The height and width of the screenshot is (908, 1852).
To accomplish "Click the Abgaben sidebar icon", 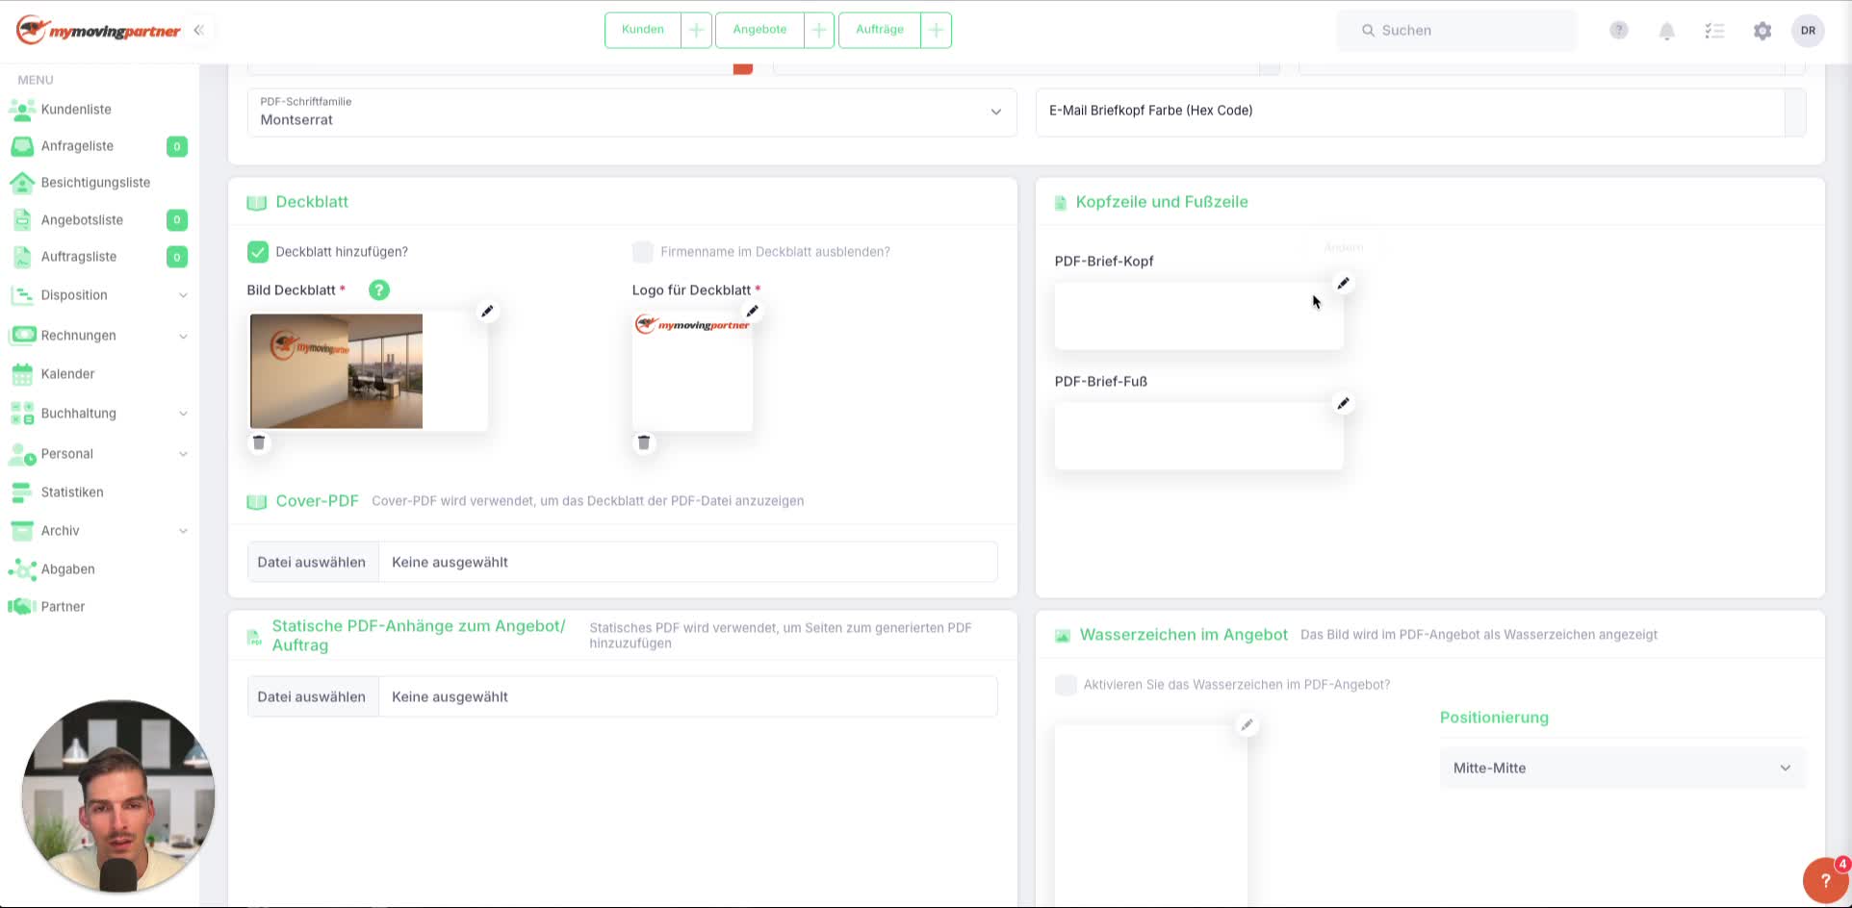I will click(22, 569).
